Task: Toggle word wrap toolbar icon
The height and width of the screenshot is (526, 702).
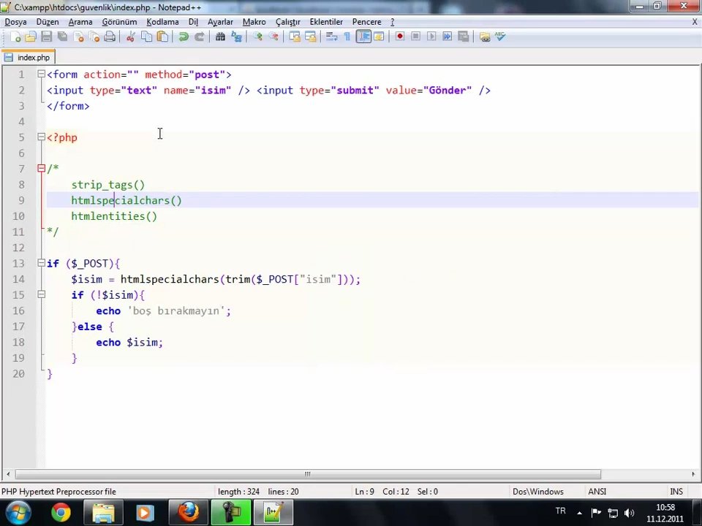Action: click(331, 37)
